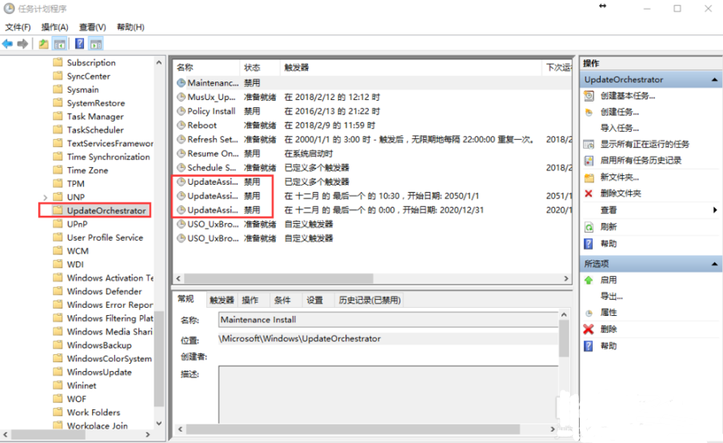Open the 操作(A) menu
This screenshot has width=723, height=443.
[55, 27]
